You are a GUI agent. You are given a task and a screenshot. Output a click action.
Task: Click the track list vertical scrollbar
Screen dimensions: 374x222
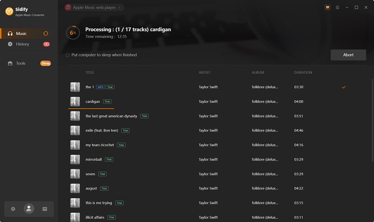tap(373, 120)
